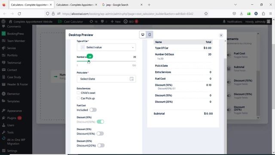The width and height of the screenshot is (275, 155).
Task: Switch to mobile preview icon
Action: [150, 34]
